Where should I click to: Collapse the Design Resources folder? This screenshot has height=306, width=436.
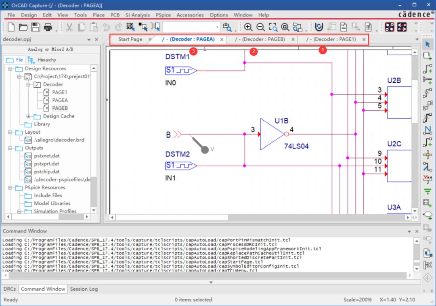[10, 69]
